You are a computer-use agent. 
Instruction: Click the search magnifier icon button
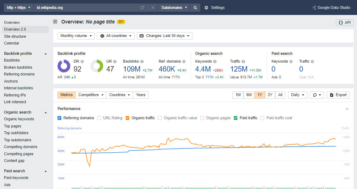195,7
